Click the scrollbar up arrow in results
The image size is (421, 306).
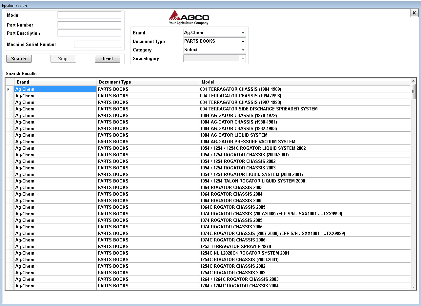[x=413, y=81]
